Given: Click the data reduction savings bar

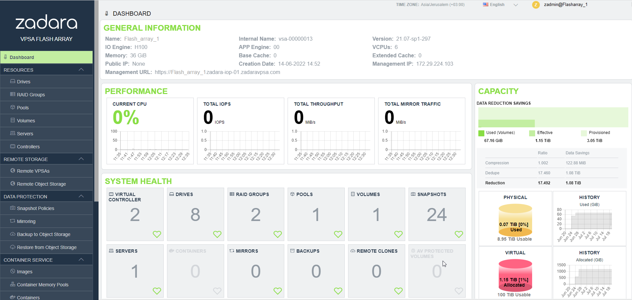Looking at the screenshot, I should point(553,117).
